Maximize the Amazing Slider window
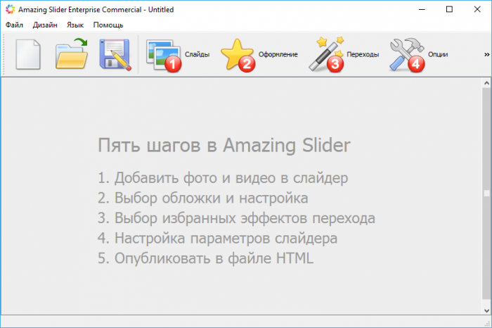The height and width of the screenshot is (328, 492). coord(449,9)
